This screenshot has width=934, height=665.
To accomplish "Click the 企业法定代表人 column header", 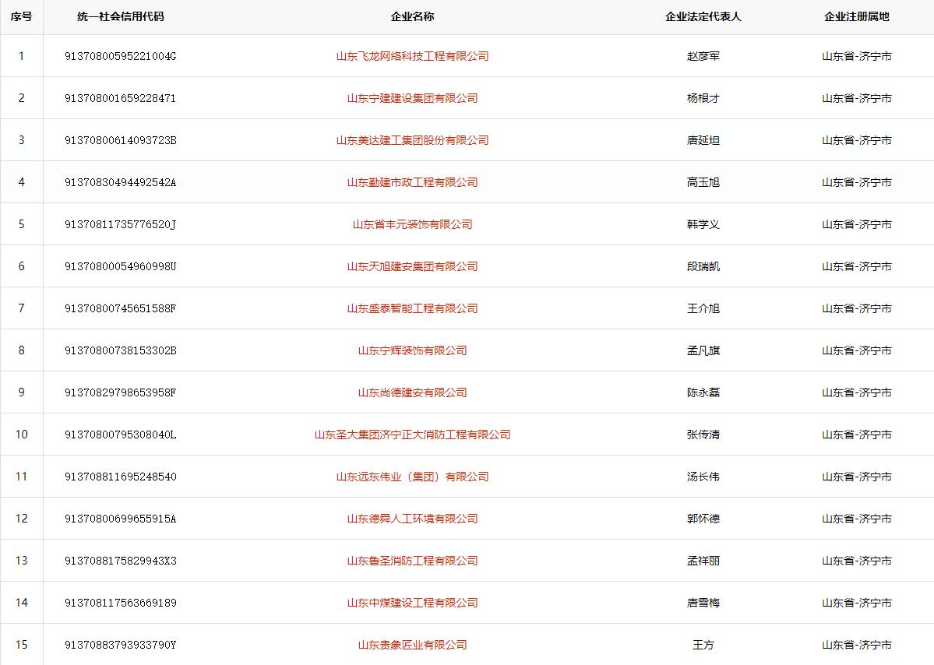I will (703, 16).
